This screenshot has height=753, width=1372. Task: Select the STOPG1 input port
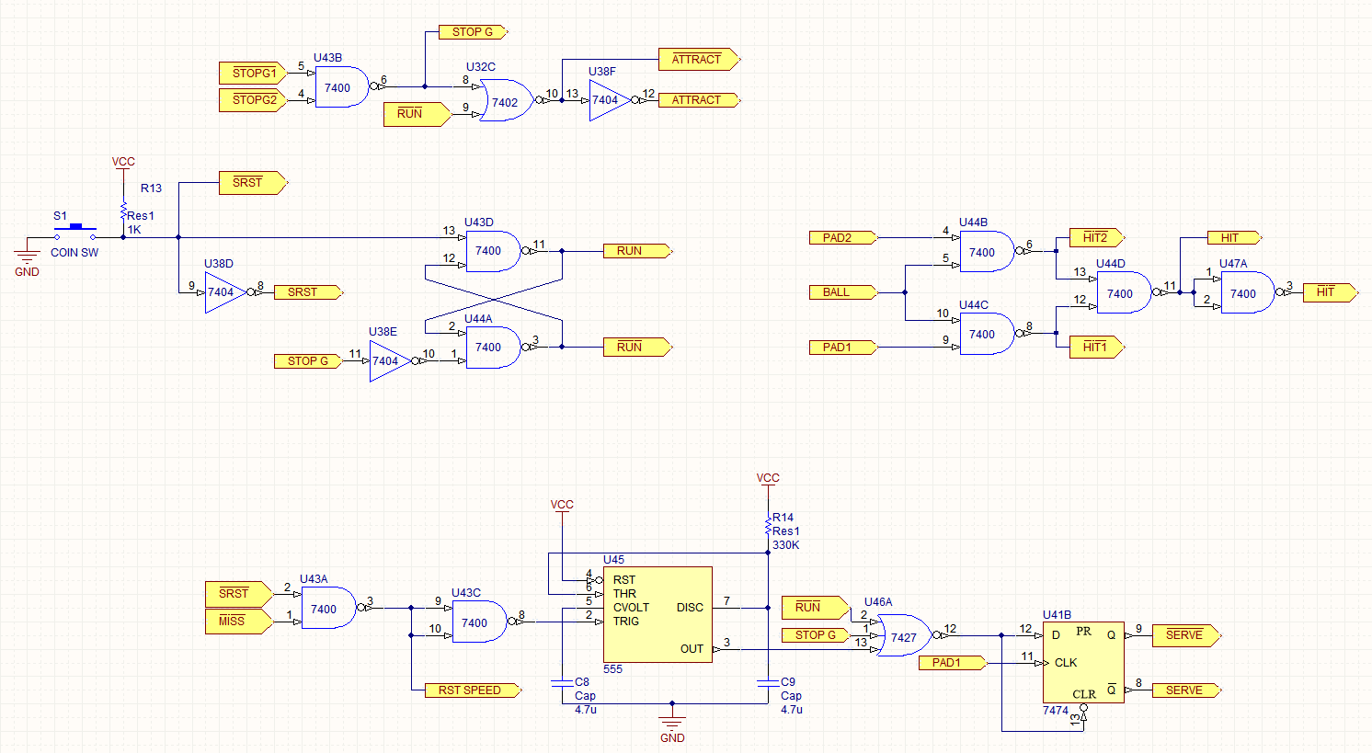[x=254, y=73]
